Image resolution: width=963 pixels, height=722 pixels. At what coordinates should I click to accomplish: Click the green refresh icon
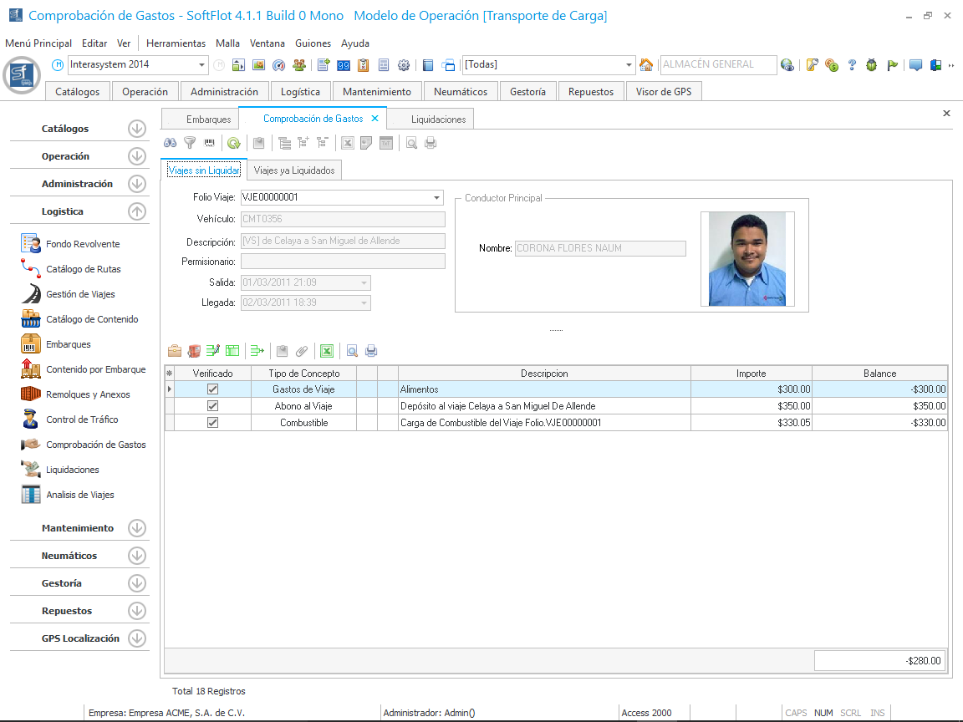pos(234,143)
